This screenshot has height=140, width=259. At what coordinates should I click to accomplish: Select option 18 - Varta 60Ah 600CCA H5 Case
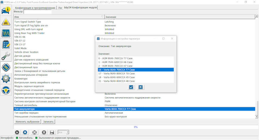coord(136,77)
